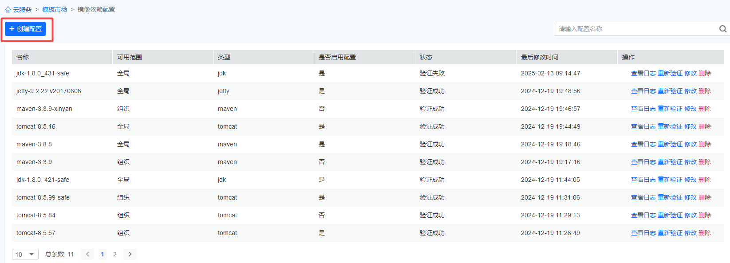Viewport: 730px width, 263px height.
Task: Delete the tomcat-8.5.99-safe config
Action: [704, 197]
